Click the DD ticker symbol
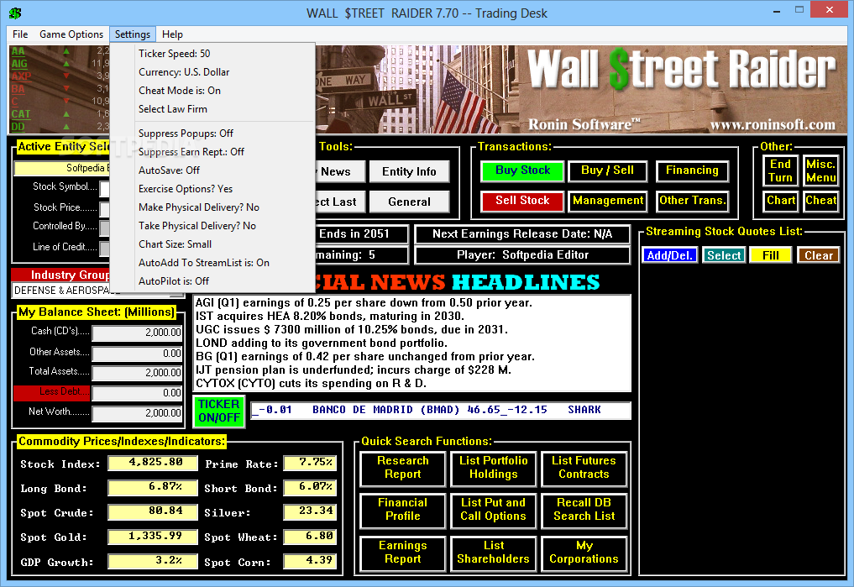The height and width of the screenshot is (587, 854). [18, 126]
